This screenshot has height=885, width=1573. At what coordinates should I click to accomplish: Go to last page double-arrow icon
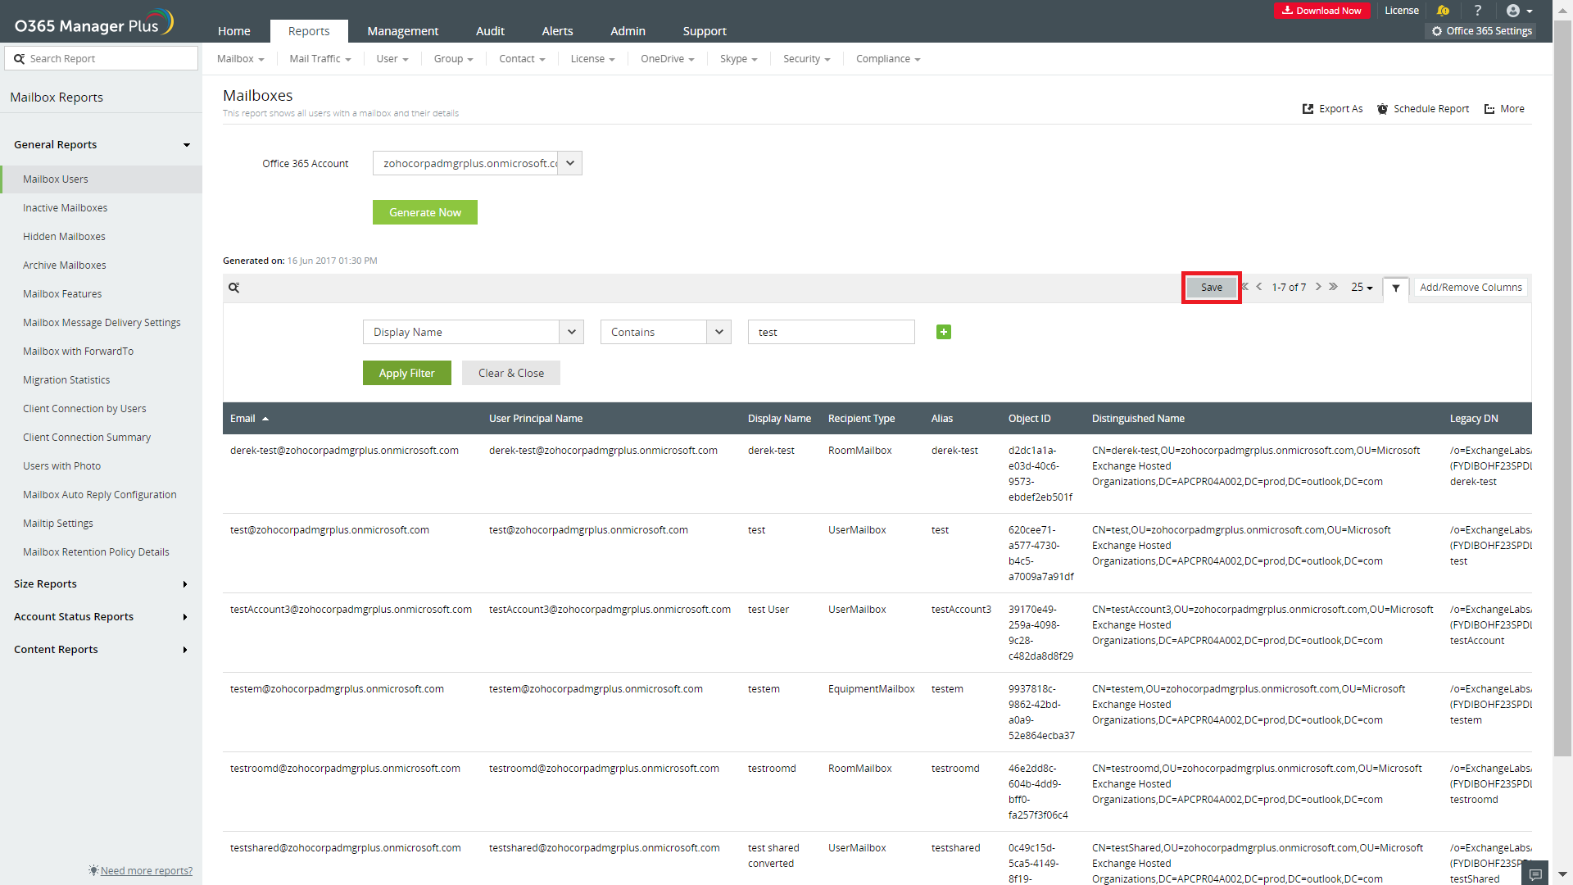(x=1334, y=287)
